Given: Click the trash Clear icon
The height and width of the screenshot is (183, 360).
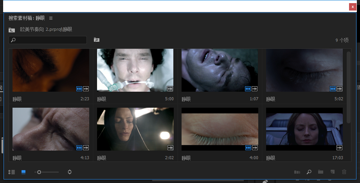Looking at the screenshot, I should pos(344,172).
